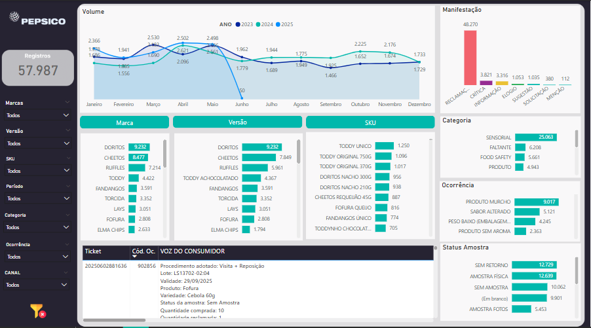This screenshot has width=591, height=328.
Task: Select the SENSORIAL category bar
Action: 536,137
